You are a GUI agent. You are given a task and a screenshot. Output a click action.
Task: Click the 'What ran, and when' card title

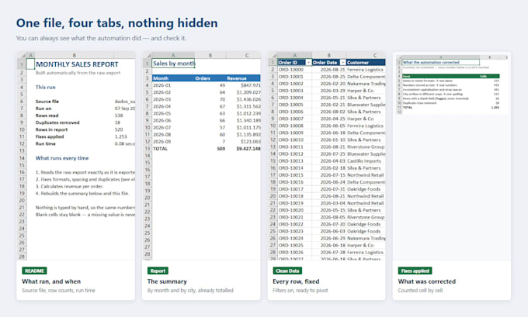point(51,281)
